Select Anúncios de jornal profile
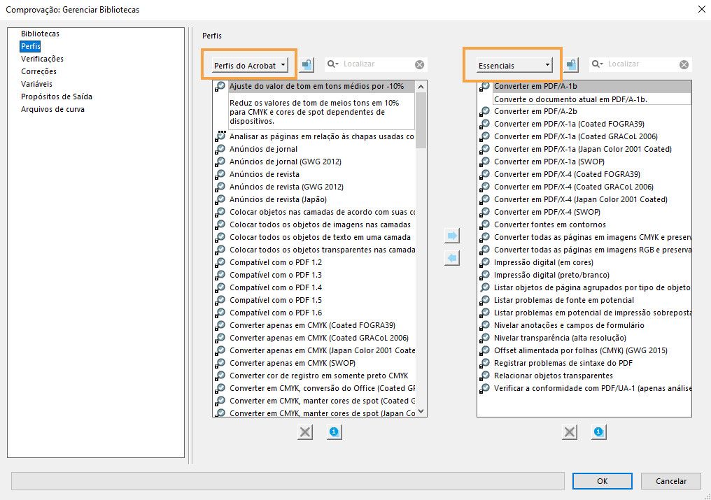711x500 pixels. 263,149
